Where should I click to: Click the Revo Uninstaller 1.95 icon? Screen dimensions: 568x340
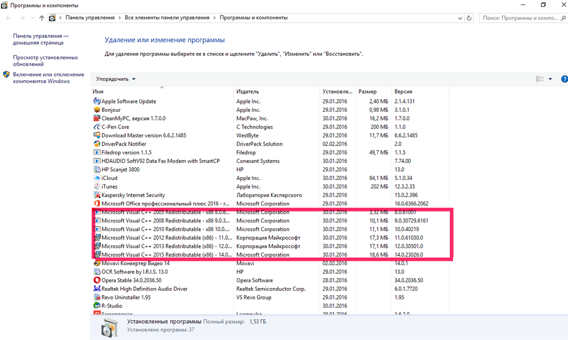coord(97,297)
